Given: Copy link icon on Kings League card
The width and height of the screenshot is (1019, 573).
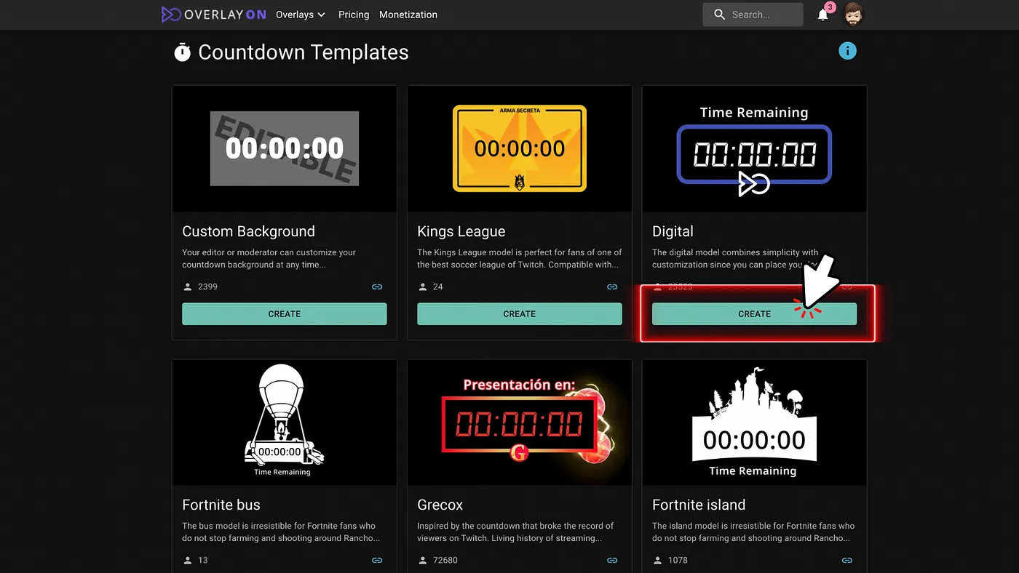Looking at the screenshot, I should point(612,286).
